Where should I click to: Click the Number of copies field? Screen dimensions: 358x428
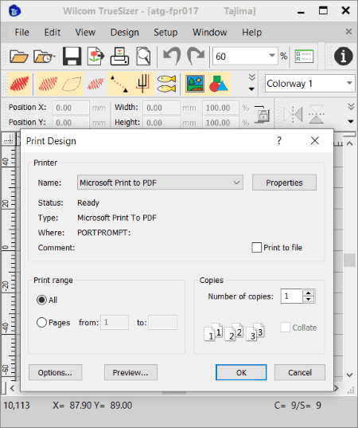click(291, 296)
